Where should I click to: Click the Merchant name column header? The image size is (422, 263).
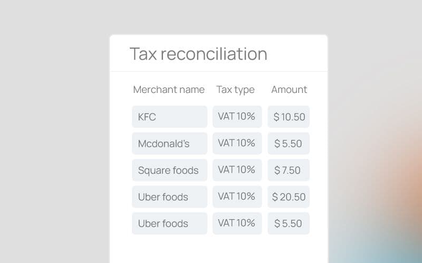pos(169,90)
